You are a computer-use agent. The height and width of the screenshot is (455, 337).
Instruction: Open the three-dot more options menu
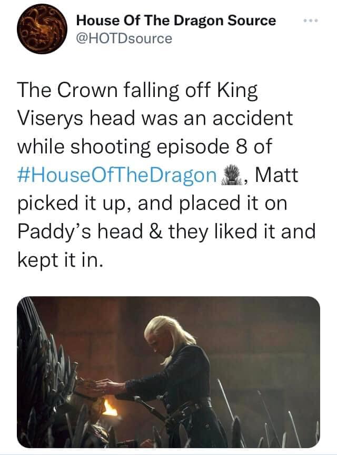click(311, 21)
